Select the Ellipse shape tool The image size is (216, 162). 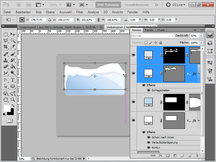pyautogui.click(x=13, y=86)
